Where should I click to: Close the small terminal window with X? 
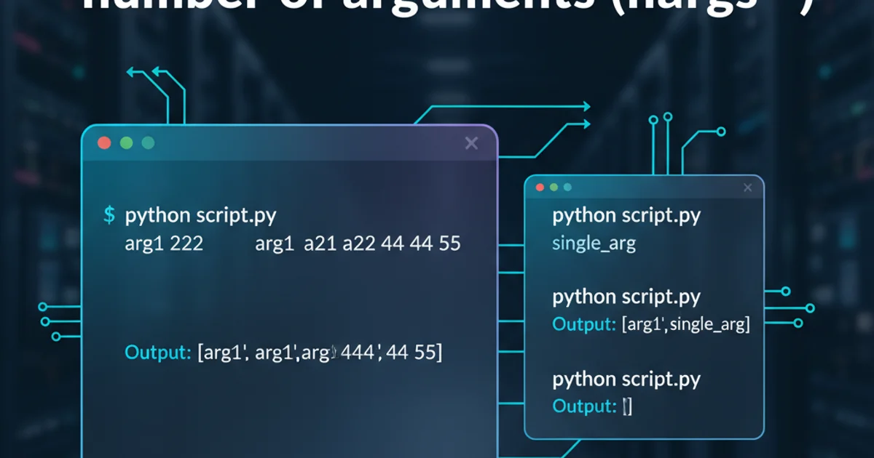[747, 188]
